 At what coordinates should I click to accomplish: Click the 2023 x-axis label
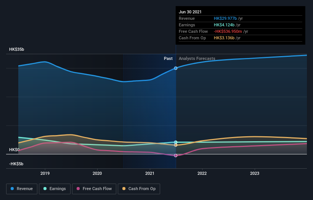pos(255,173)
